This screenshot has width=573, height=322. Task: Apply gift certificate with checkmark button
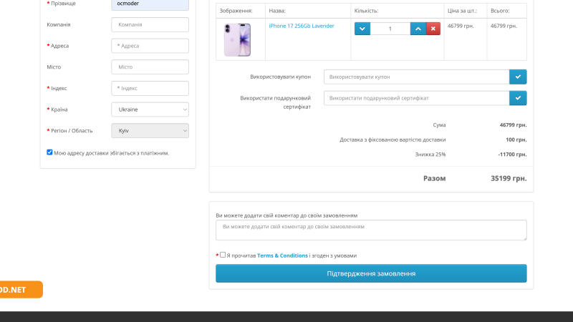coord(518,98)
